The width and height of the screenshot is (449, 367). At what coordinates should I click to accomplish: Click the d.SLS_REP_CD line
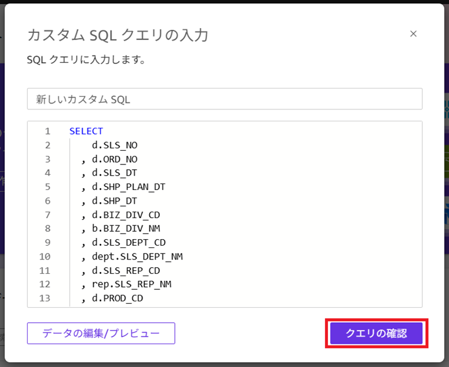tap(126, 270)
